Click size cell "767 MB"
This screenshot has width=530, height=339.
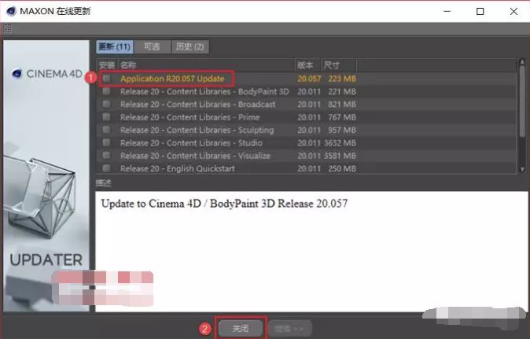point(342,117)
